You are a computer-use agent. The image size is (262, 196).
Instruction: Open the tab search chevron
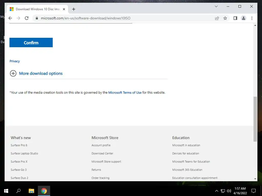click(x=216, y=6)
